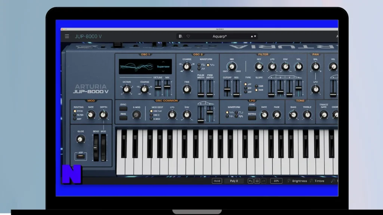Viewport: 383px width, 215px height.
Task: Select previous preset with up arrow
Action: (252, 36)
